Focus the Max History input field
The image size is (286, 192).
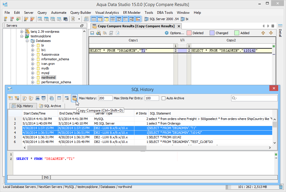(x=105, y=98)
